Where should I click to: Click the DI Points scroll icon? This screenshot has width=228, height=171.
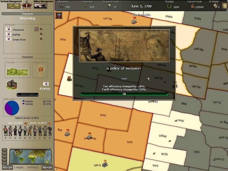pos(216,6)
